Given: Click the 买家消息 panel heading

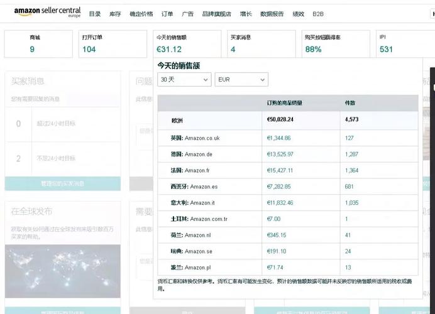Looking at the screenshot, I should (28, 81).
